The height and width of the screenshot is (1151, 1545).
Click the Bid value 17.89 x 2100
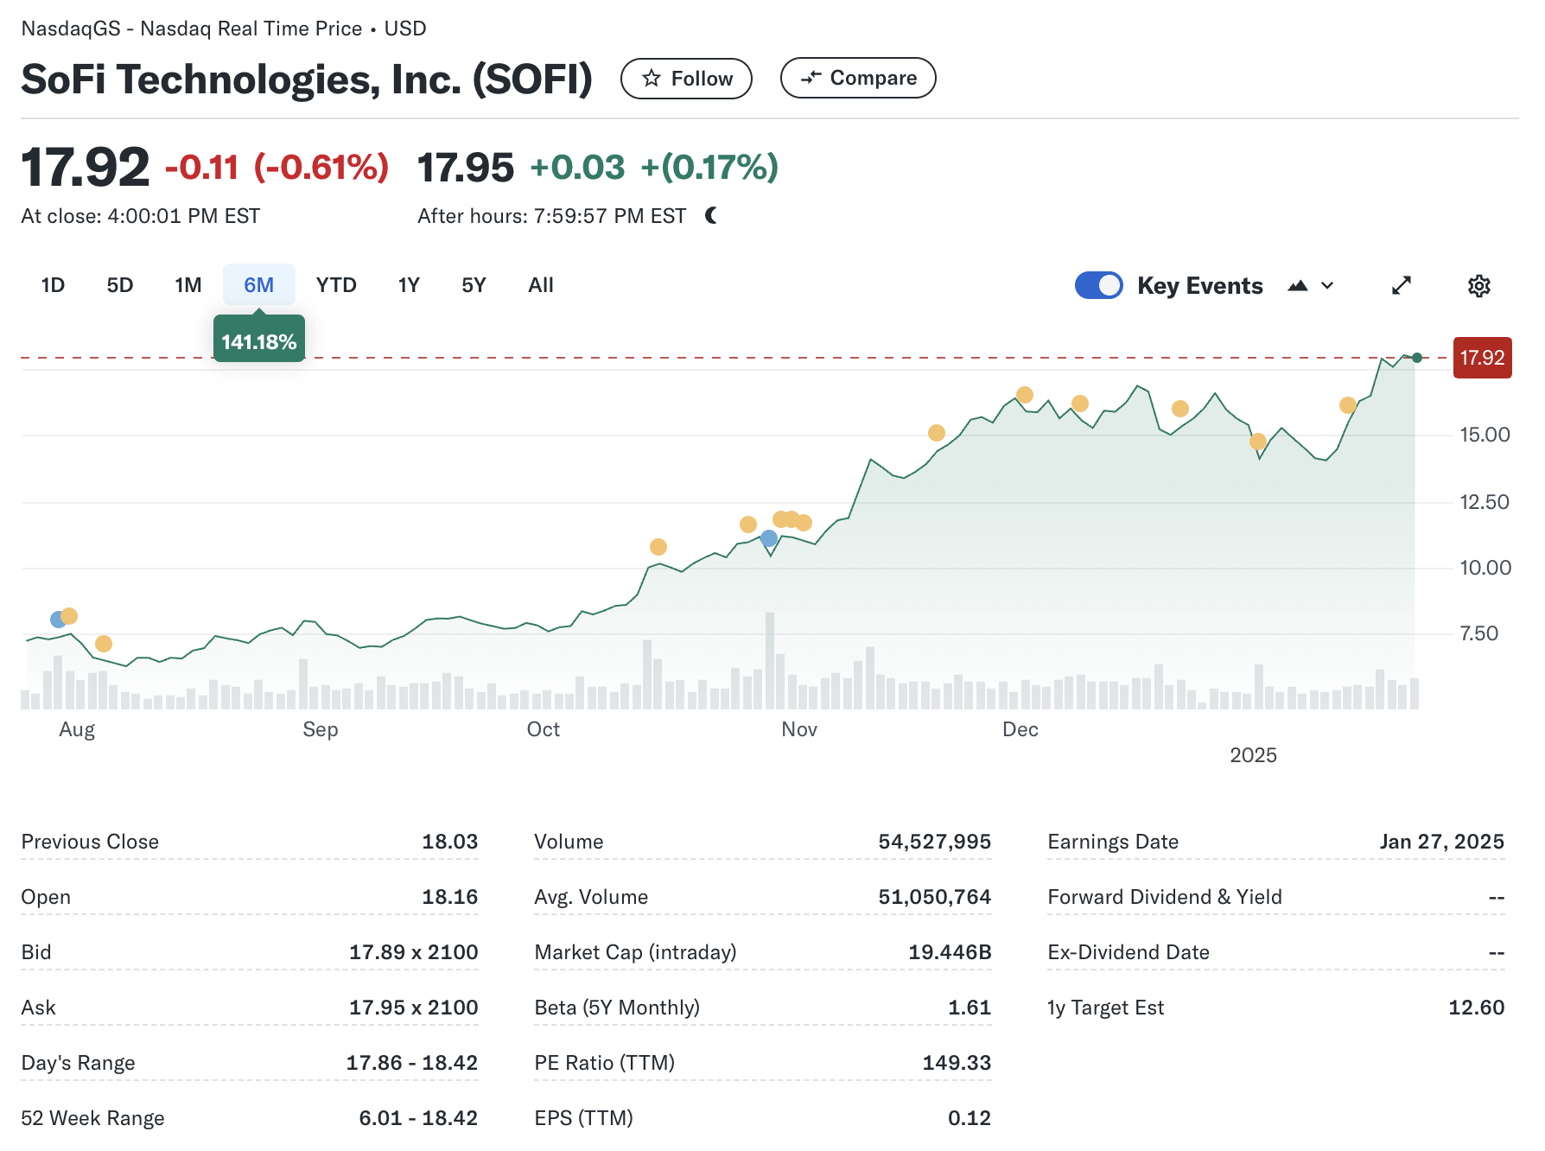tap(413, 952)
